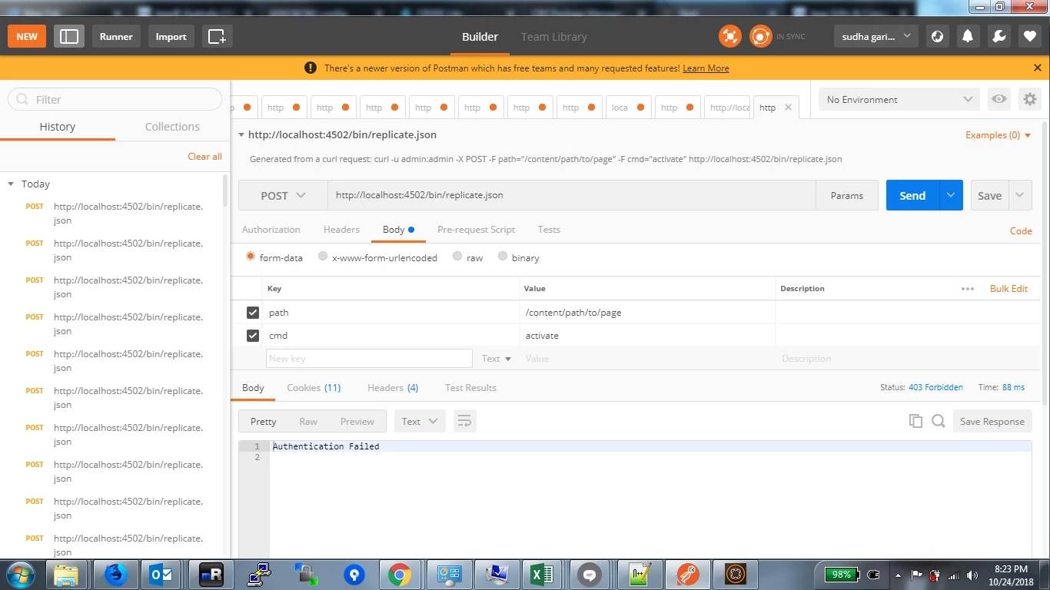1050x590 pixels.
Task: Open Excel from the taskbar
Action: point(543,574)
